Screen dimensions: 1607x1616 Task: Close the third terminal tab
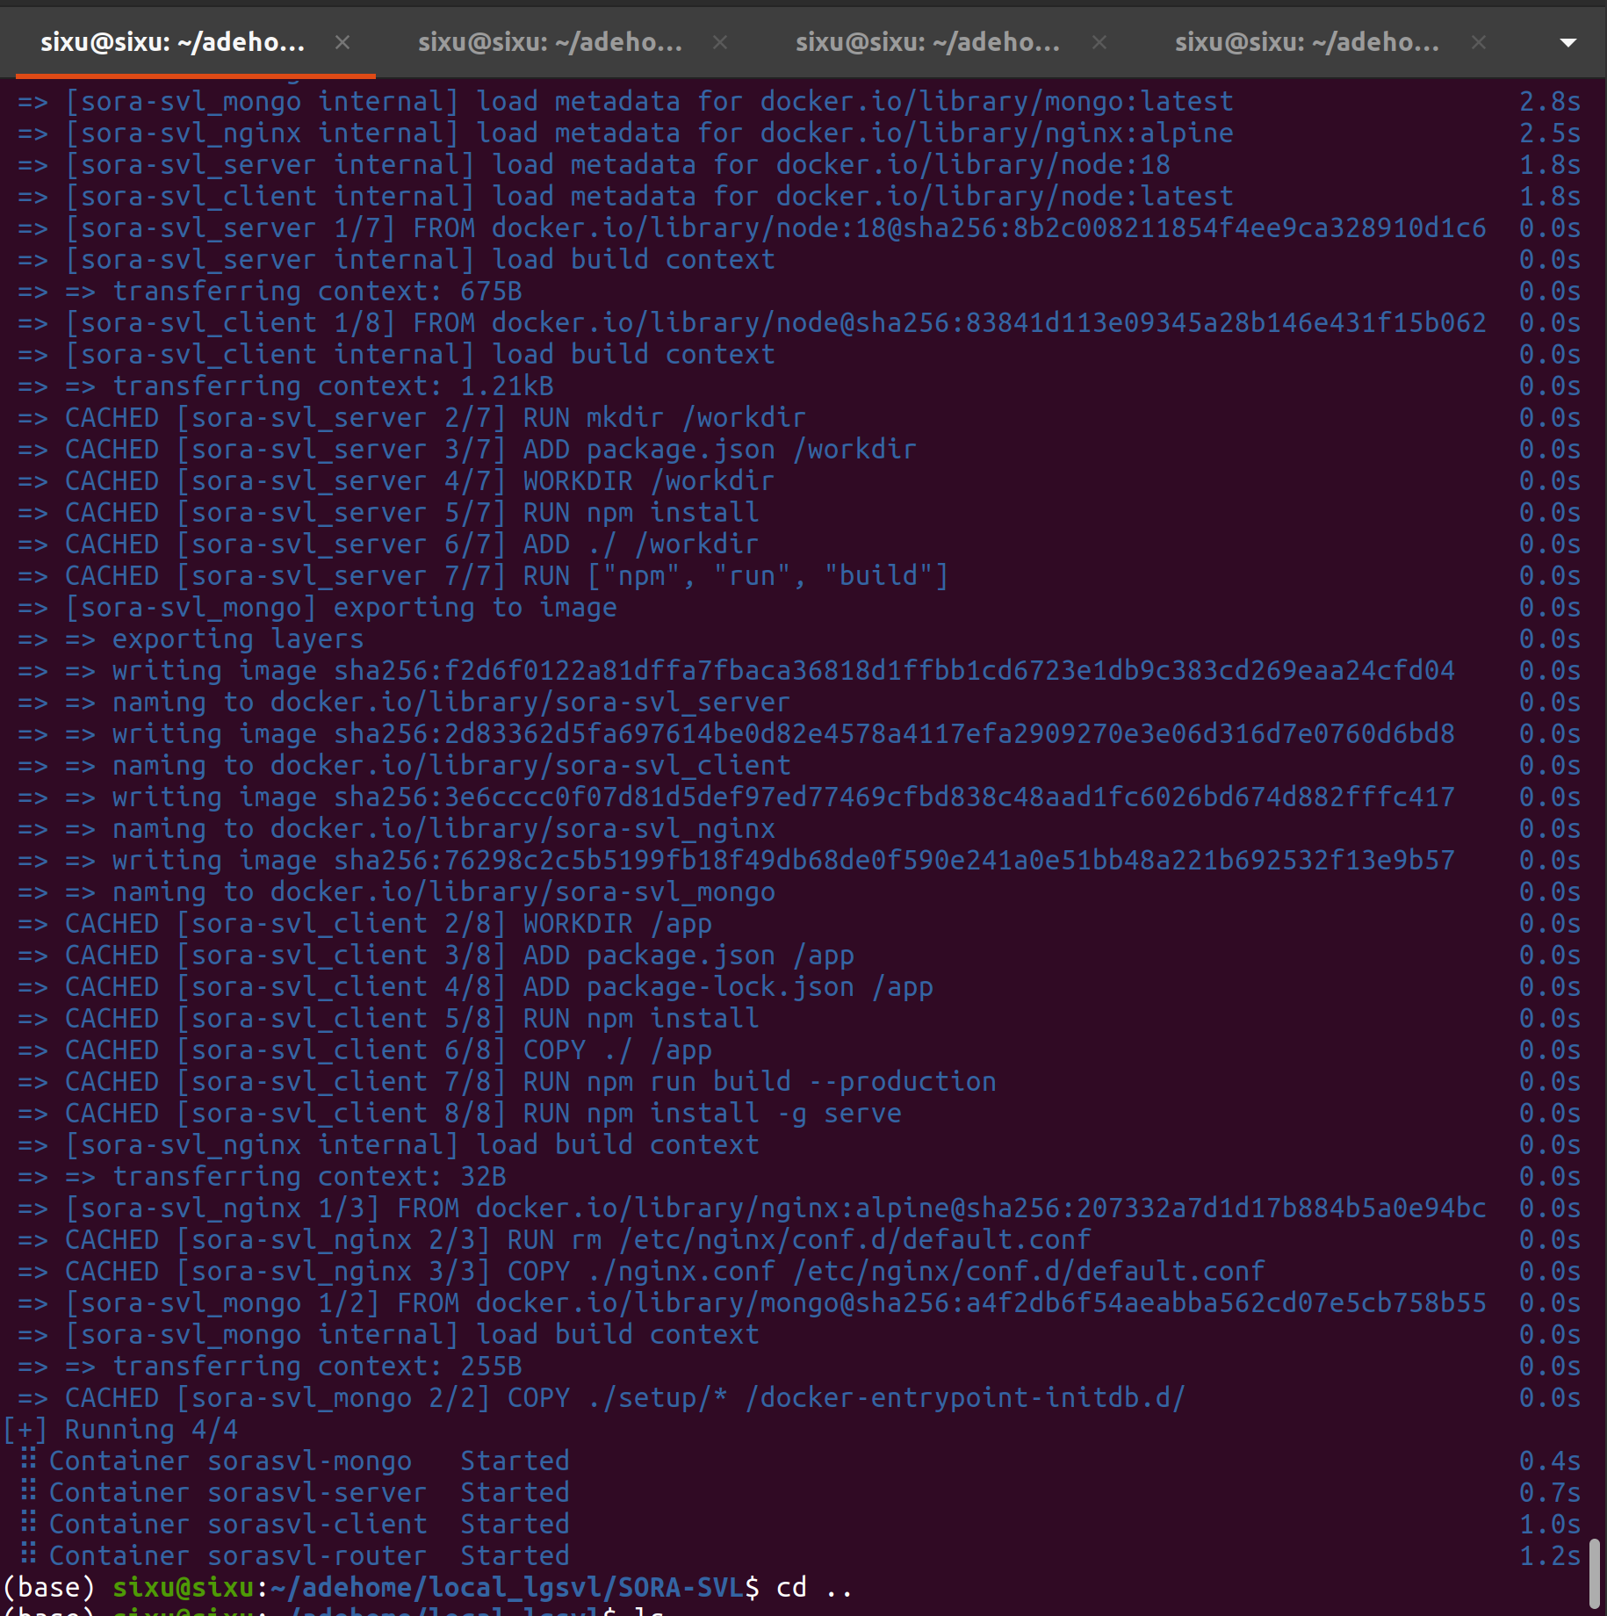click(x=1099, y=41)
